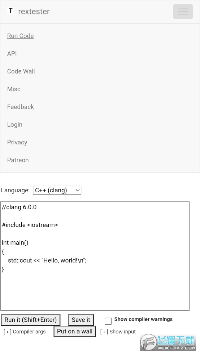The image size is (200, 355).
Task: Open the API menu item
Action: pos(12,53)
